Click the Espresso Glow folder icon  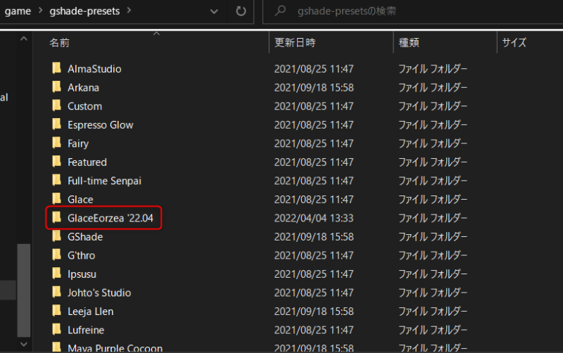[x=56, y=124]
